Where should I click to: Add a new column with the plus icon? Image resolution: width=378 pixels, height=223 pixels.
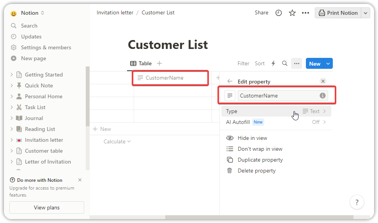[218, 78]
